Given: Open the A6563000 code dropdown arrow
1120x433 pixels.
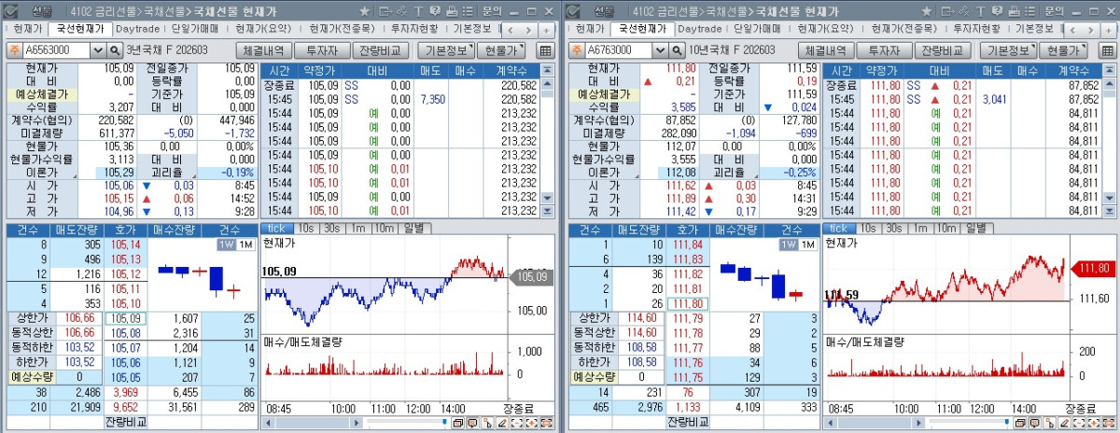Looking at the screenshot, I should pyautogui.click(x=98, y=50).
